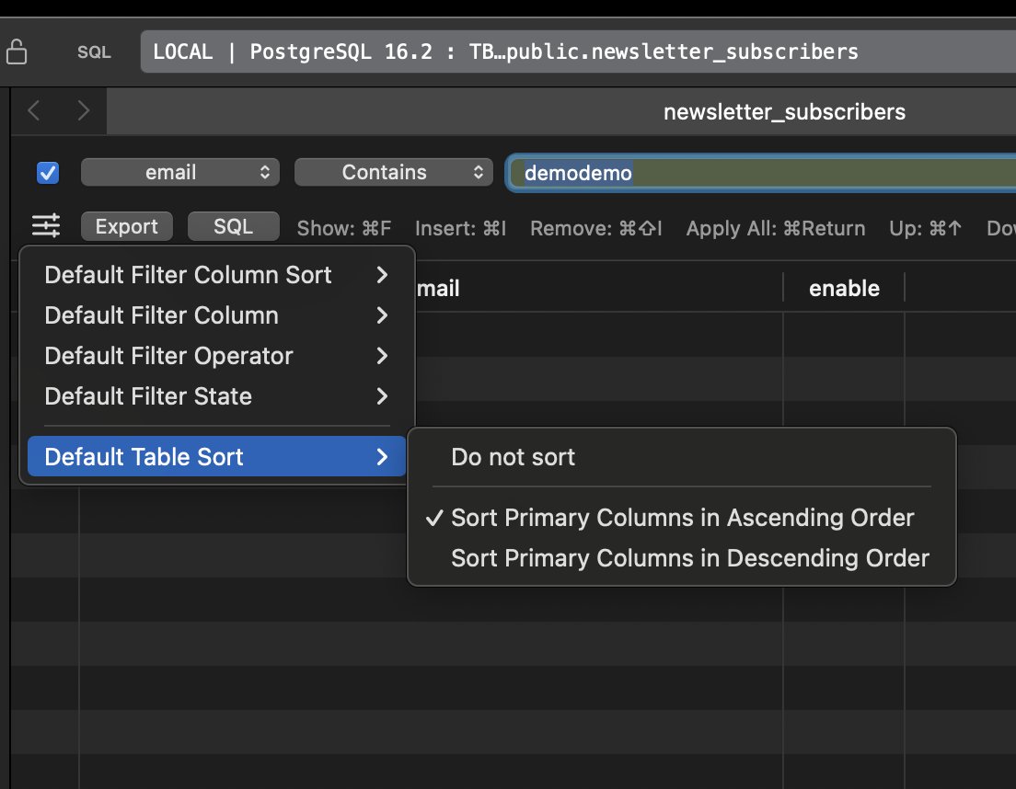This screenshot has width=1016, height=789.
Task: Expand Default Filter Column submenu
Action: (x=216, y=315)
